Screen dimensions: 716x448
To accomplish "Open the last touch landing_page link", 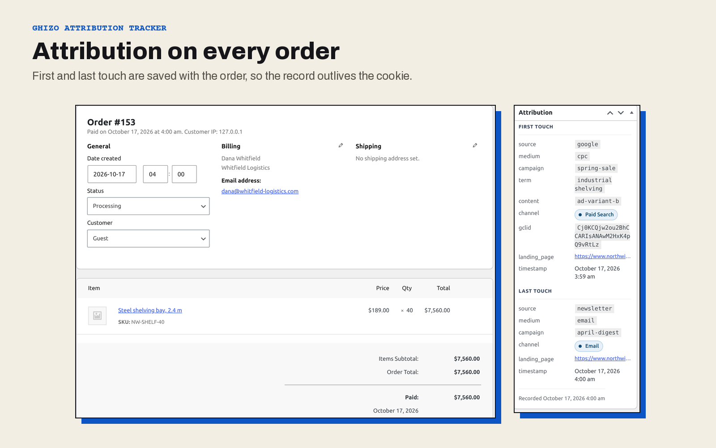I will click(x=602, y=358).
